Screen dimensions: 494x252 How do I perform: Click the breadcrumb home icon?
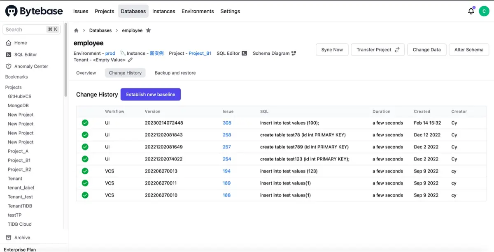coord(76,30)
